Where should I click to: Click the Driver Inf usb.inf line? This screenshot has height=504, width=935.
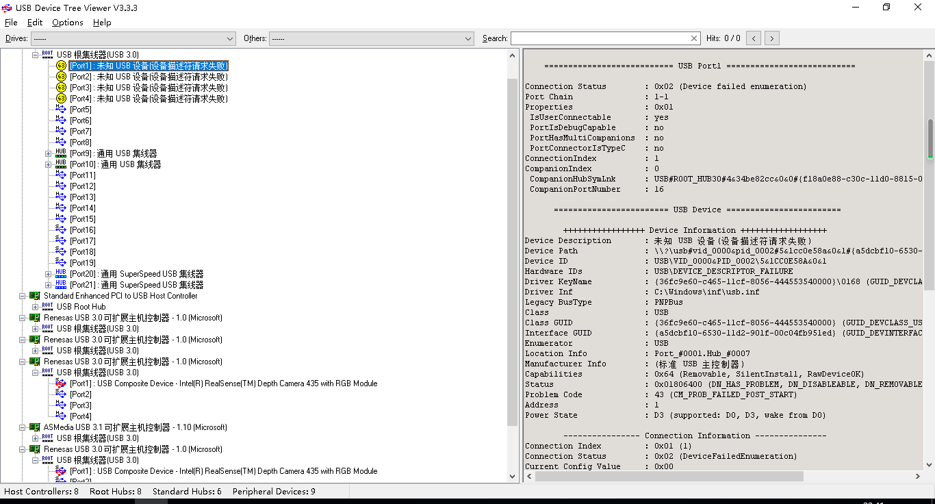click(642, 292)
